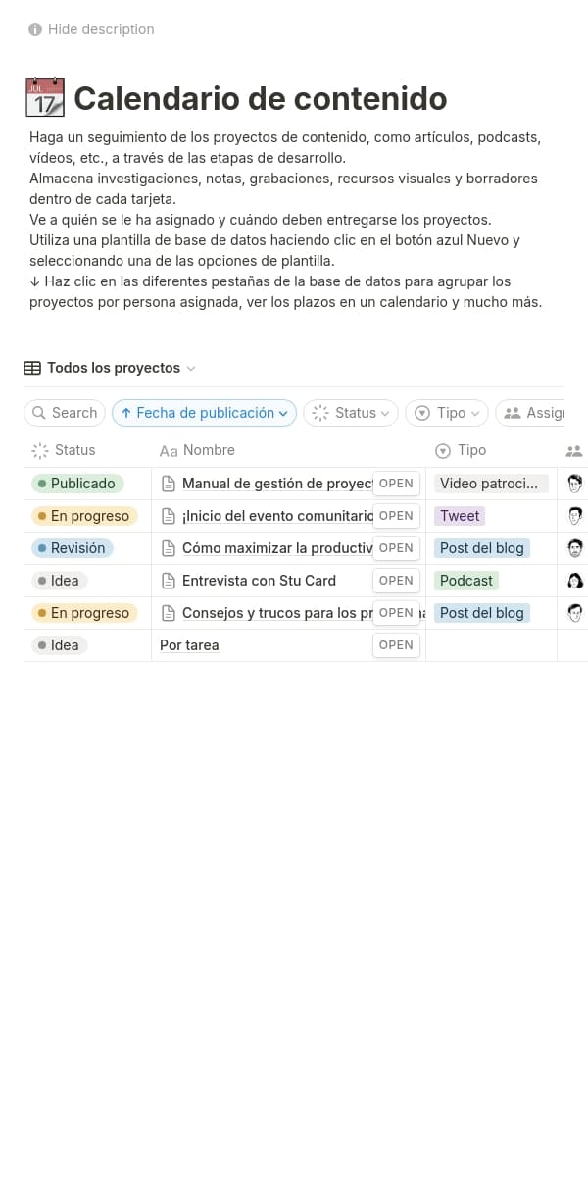The image size is (588, 1177).
Task: Expand the Todos los proyectos view menu
Action: coord(191,369)
